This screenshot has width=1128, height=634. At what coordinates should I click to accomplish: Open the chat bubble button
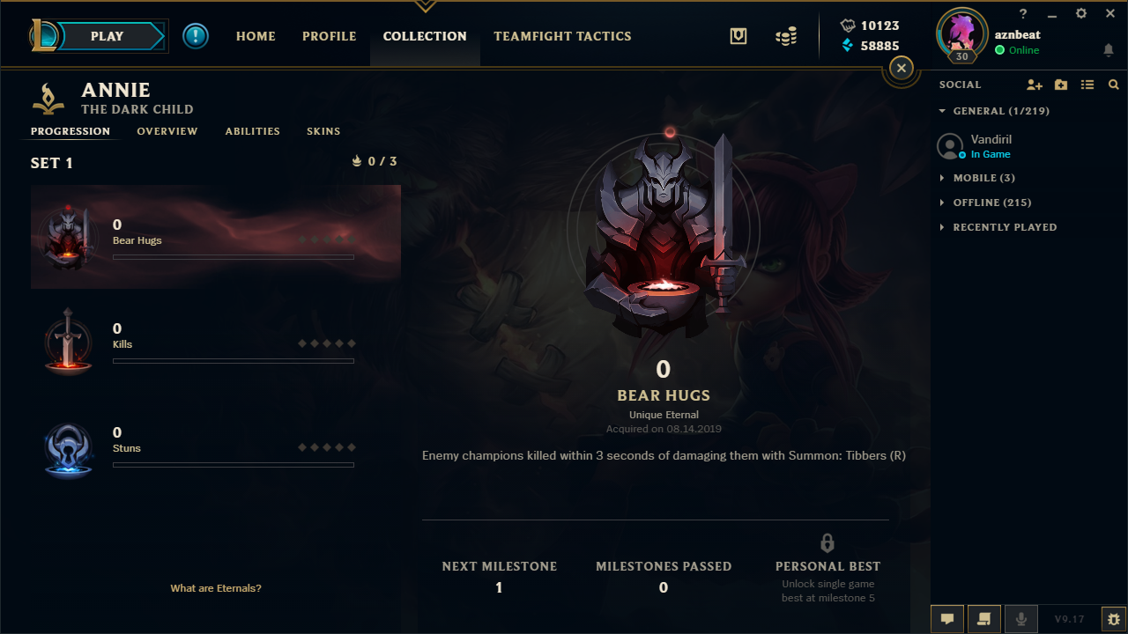click(947, 619)
